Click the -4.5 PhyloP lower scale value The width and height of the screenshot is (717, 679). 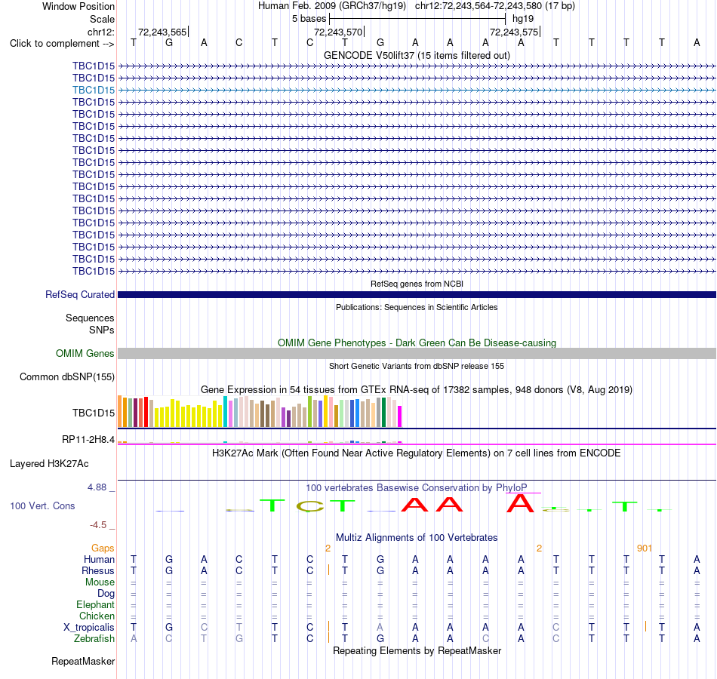click(98, 525)
